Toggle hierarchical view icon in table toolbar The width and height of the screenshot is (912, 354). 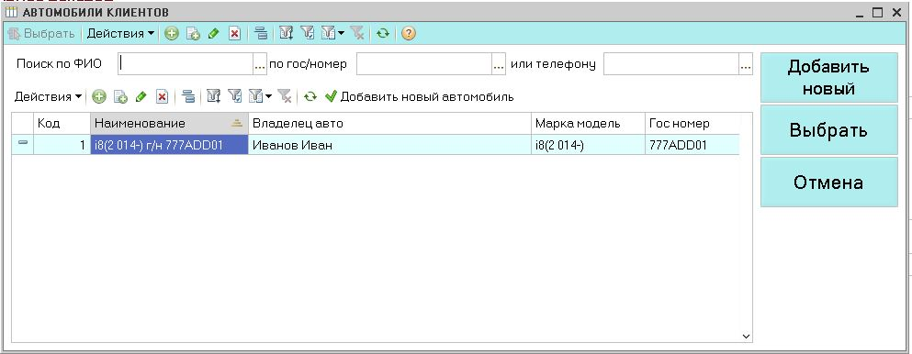[188, 97]
